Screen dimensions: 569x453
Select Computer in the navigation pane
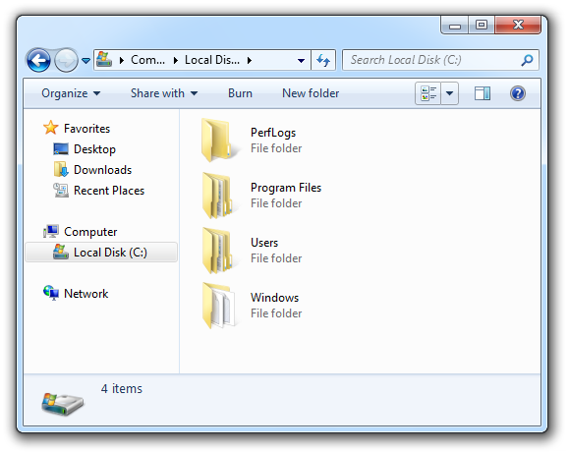(x=90, y=232)
